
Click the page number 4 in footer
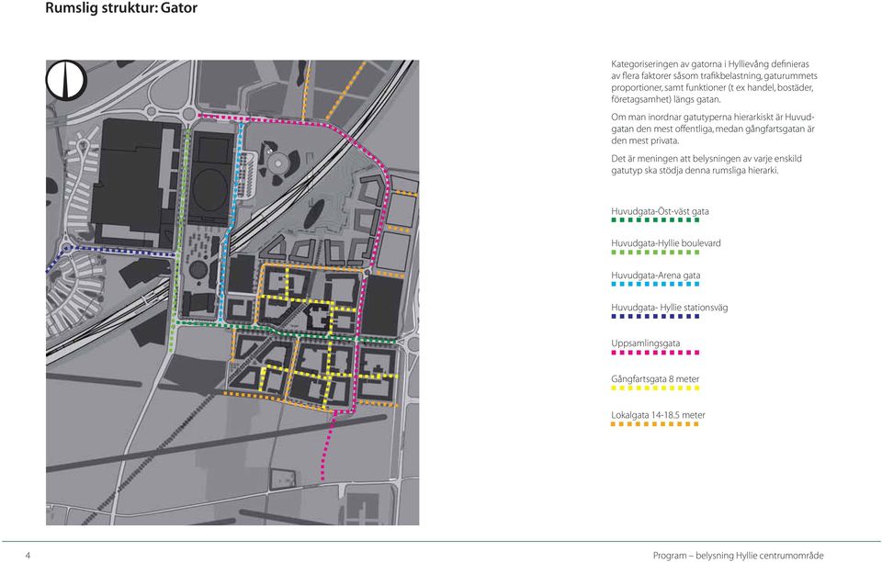click(28, 556)
